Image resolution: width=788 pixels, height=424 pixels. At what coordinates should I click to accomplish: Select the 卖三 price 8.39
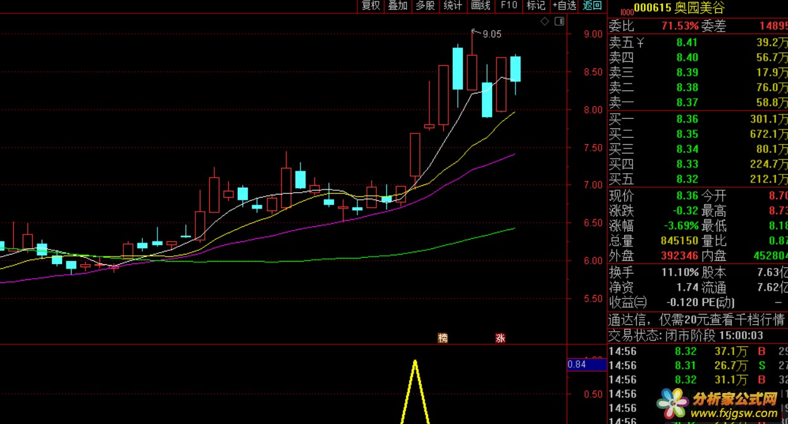[687, 73]
